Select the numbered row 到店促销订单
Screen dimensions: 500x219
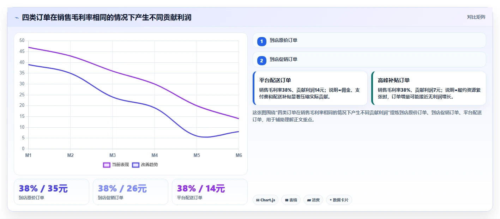[369, 60]
